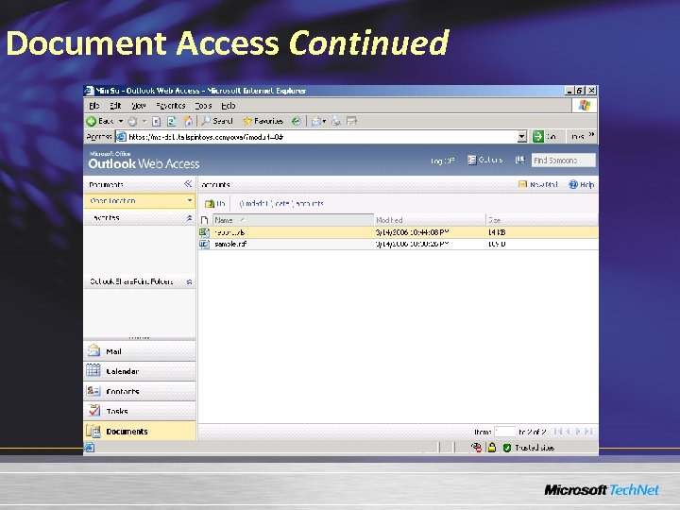The image size is (680, 510).
Task: Click the Internet Explorer Back arrow icon
Action: (x=92, y=122)
